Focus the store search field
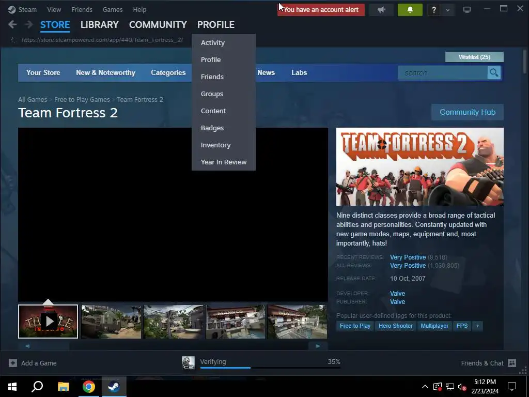Screen dimensions: 529x397 click(443, 72)
